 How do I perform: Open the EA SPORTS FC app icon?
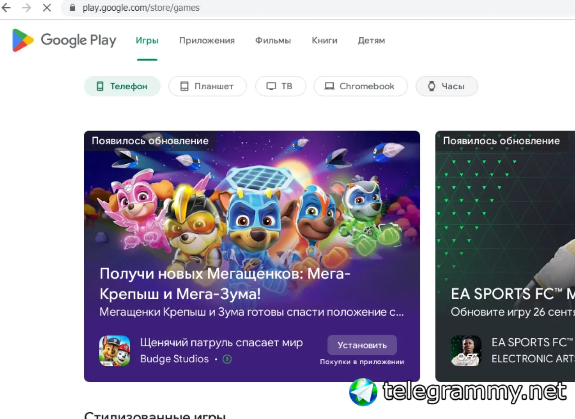pos(466,351)
